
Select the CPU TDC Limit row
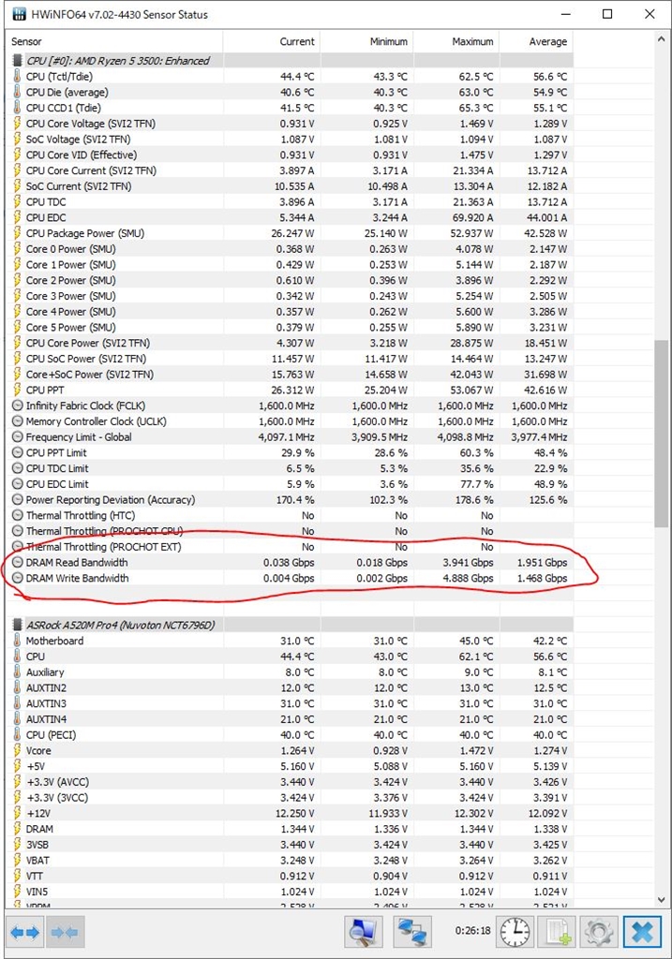(290, 468)
